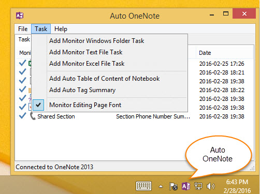The width and height of the screenshot is (260, 194).
Task: Open the File menu
Action: pos(23,29)
